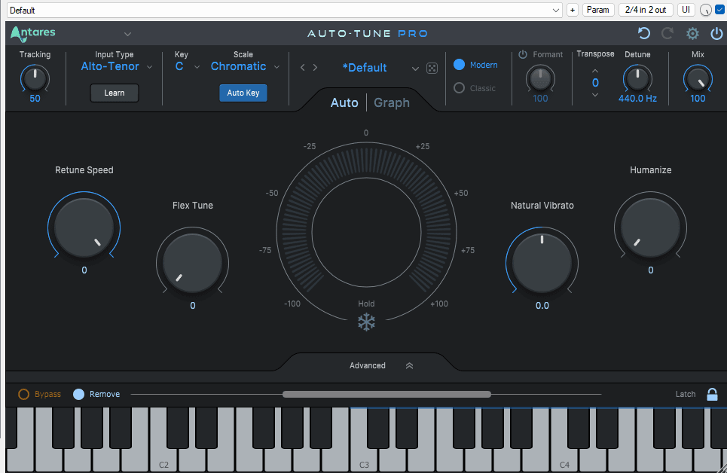
Task: Adjust the Retune Speed knob
Action: [x=84, y=226]
